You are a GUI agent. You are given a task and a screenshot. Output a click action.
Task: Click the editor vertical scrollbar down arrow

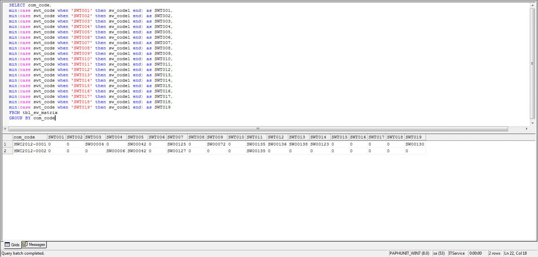(x=533, y=123)
